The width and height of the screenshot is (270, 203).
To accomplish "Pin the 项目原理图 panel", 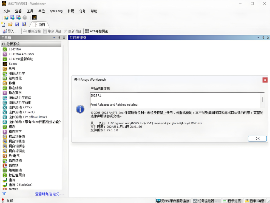I will [263, 38].
